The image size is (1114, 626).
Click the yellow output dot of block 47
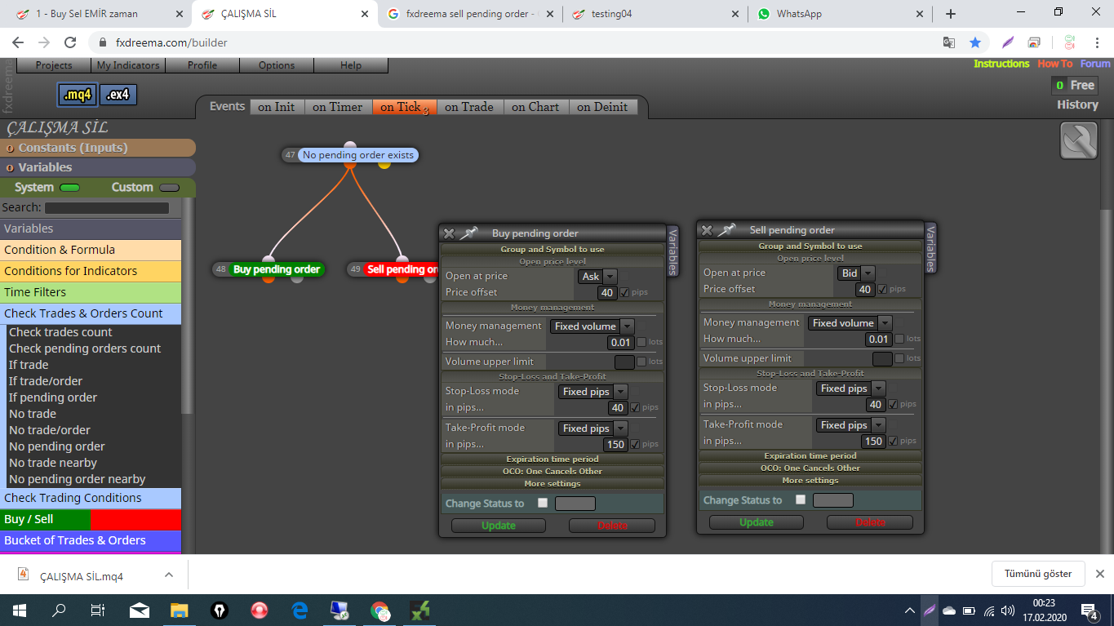[x=384, y=164]
